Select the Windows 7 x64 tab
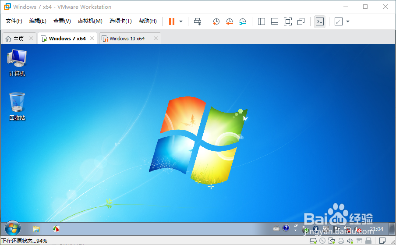Screen dimensions: 396x245 coord(67,39)
